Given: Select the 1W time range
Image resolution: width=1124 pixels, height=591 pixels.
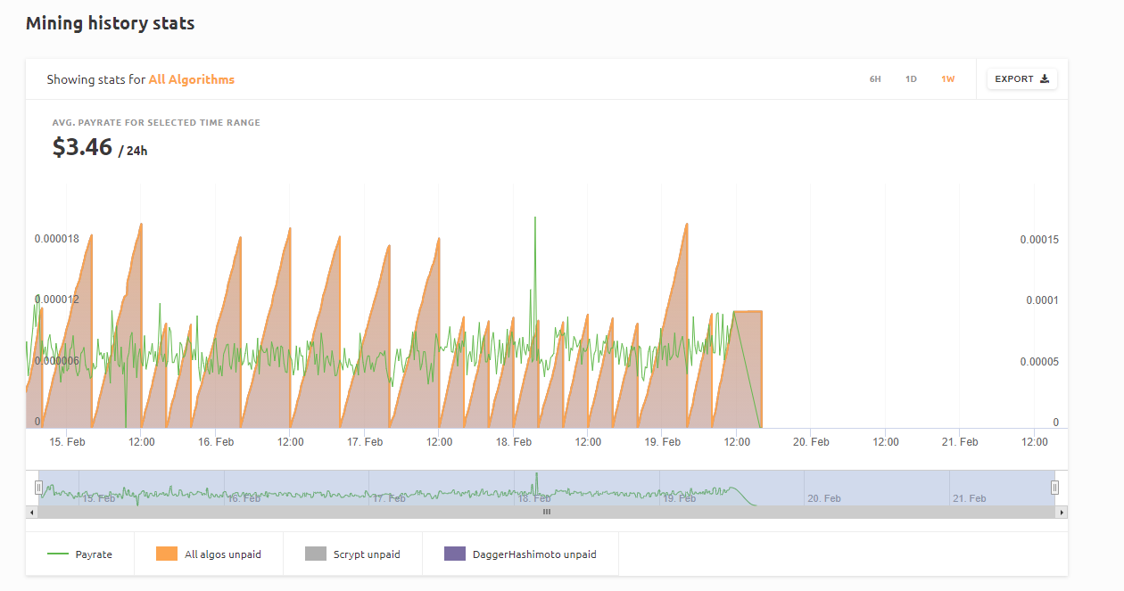Looking at the screenshot, I should click(947, 79).
